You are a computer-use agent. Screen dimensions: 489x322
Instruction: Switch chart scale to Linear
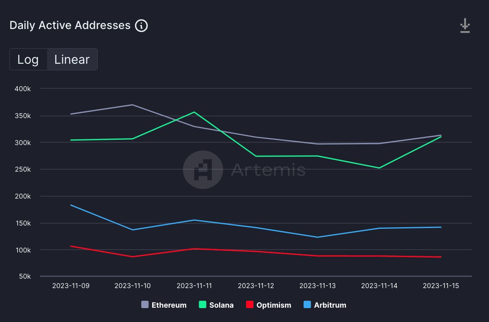coord(72,59)
